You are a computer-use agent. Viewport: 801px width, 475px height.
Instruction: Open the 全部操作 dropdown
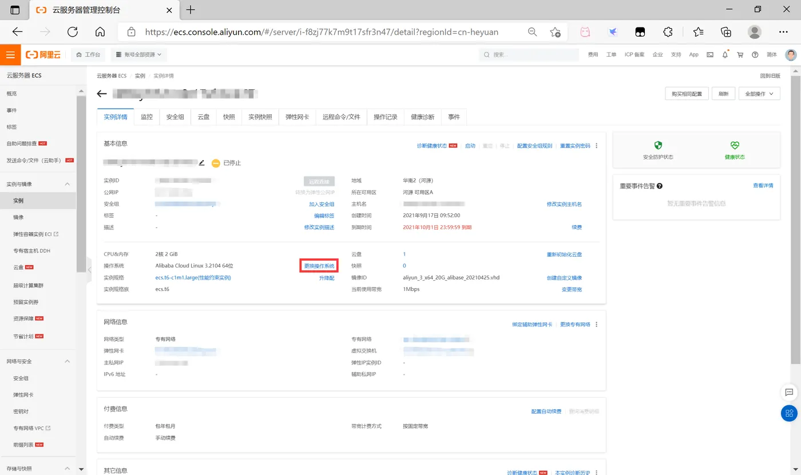click(759, 94)
